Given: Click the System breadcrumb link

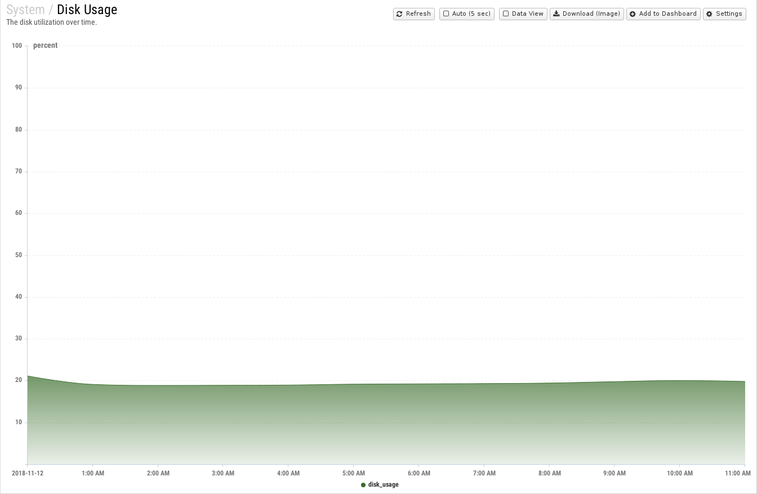Looking at the screenshot, I should (x=25, y=10).
